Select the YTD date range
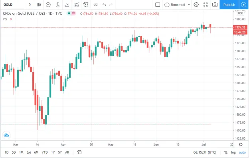The height and width of the screenshot is (158, 249). coord(45,152)
